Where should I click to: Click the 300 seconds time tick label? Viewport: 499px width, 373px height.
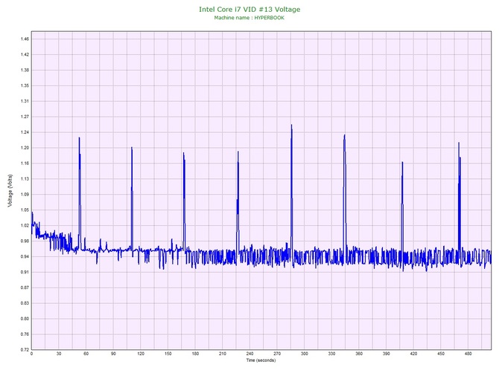(x=305, y=354)
